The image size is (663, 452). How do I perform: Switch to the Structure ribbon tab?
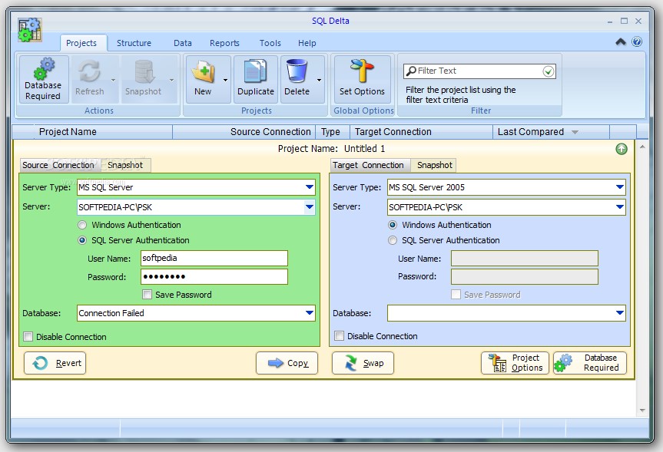134,43
